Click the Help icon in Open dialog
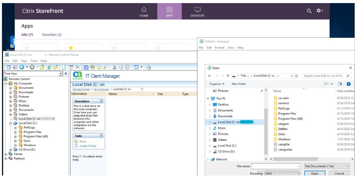357x179 pixels. pyautogui.click(x=348, y=84)
